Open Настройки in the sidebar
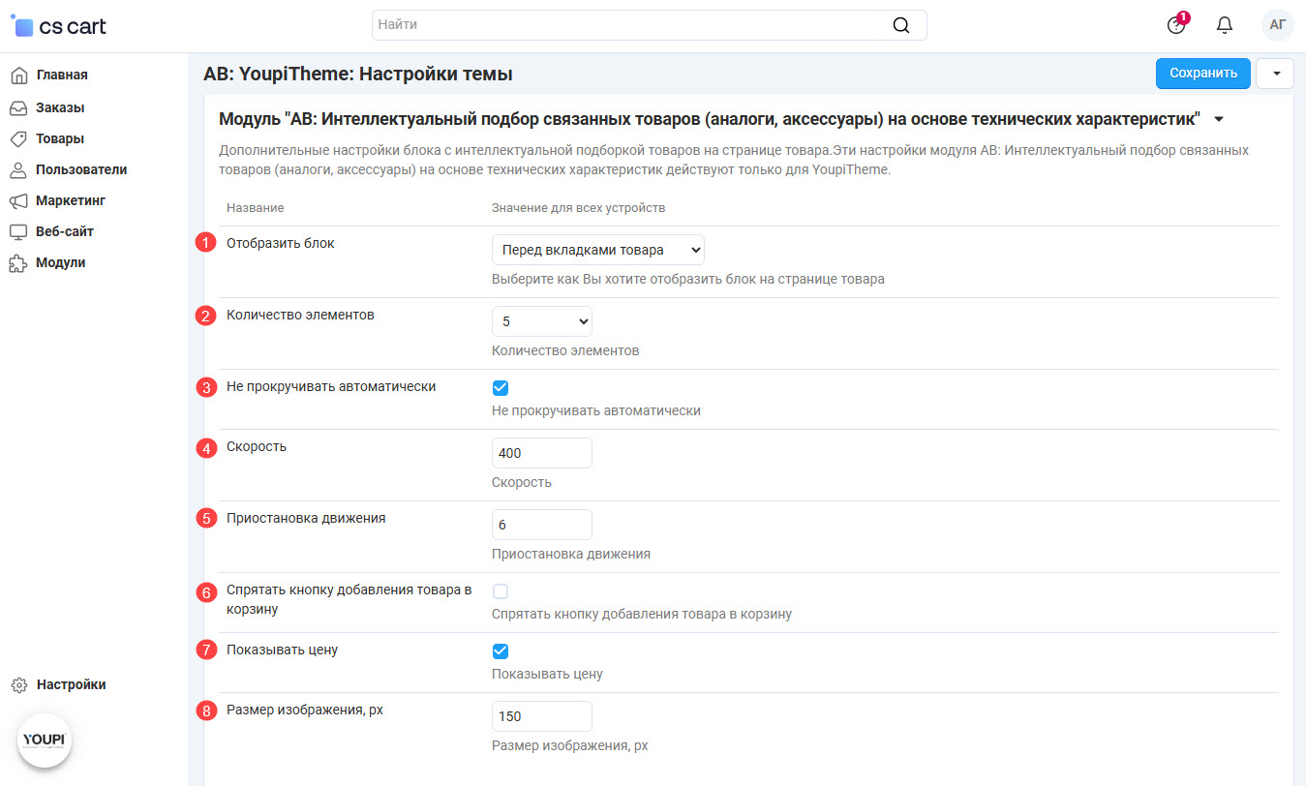The width and height of the screenshot is (1306, 786). (x=72, y=684)
